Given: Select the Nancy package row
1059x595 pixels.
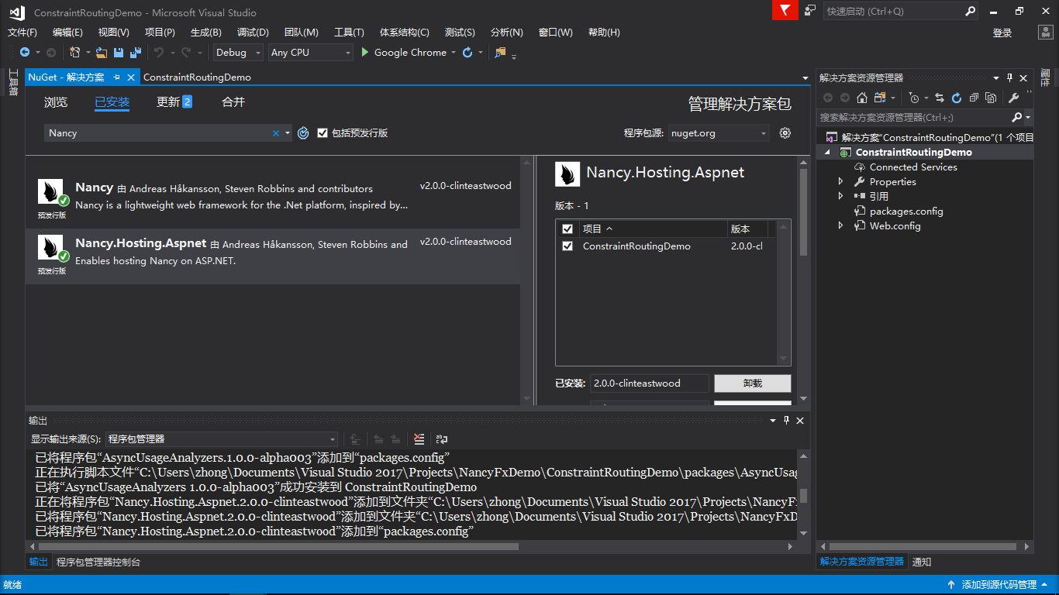Looking at the screenshot, I should coord(273,200).
